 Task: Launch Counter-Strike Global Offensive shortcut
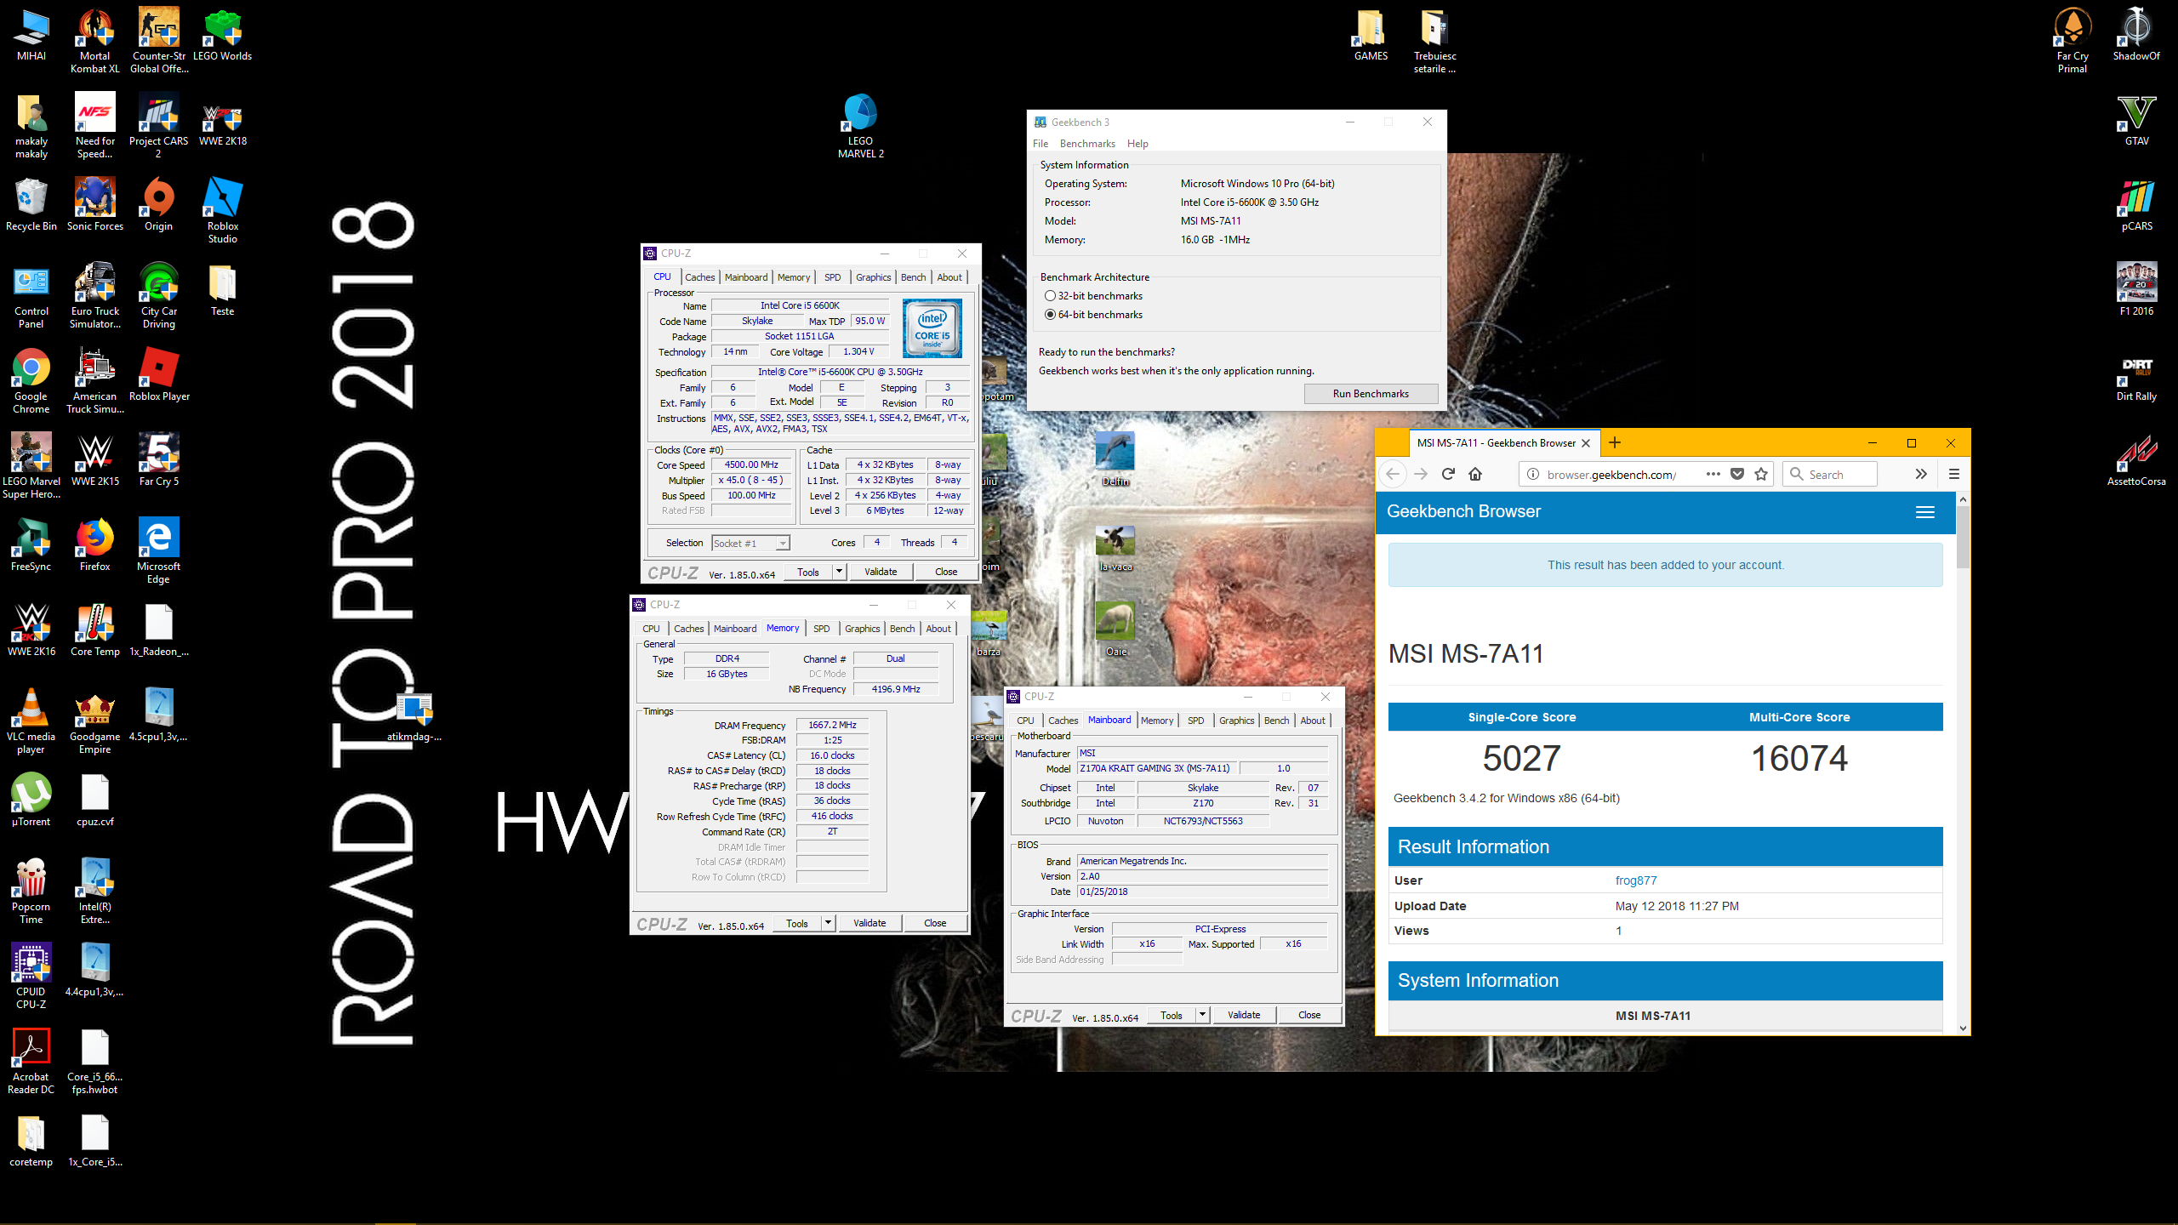click(x=158, y=41)
